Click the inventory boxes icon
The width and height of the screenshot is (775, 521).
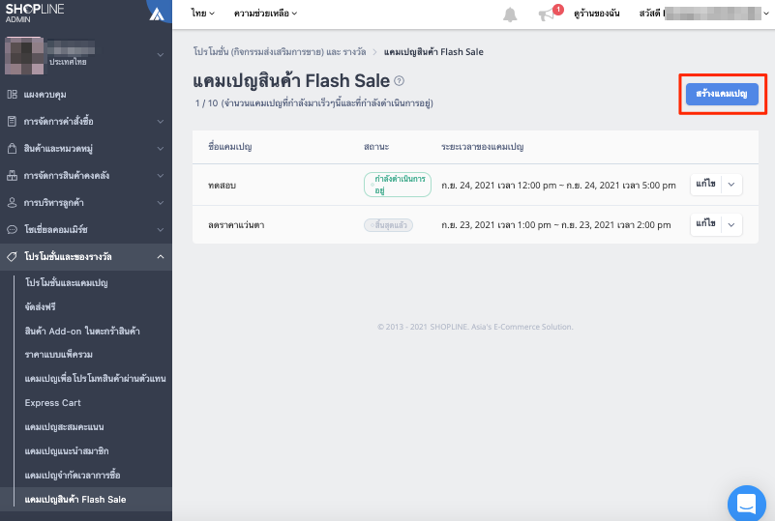[12, 175]
